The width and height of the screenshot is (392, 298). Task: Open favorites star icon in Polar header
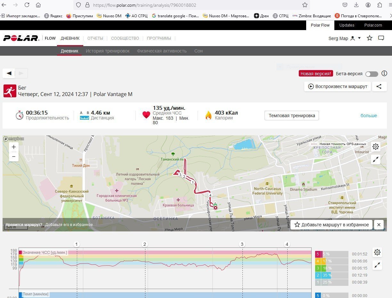coord(370,38)
